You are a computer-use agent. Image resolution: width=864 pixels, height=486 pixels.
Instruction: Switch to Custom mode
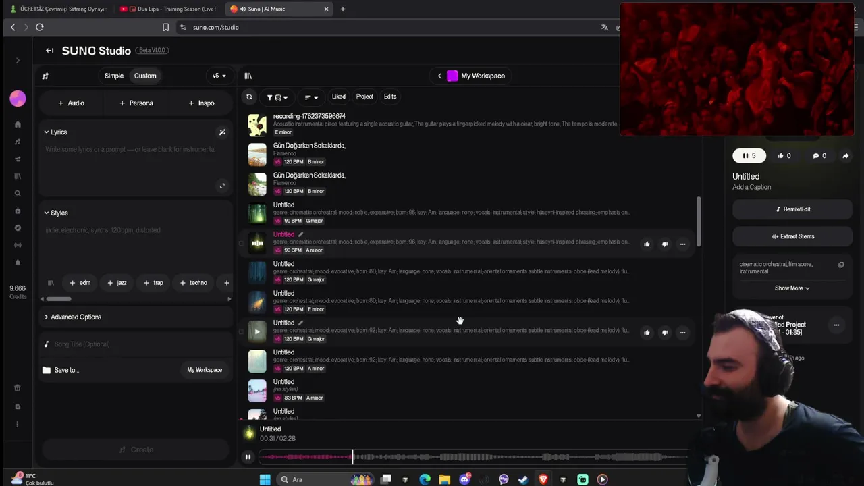[x=145, y=76]
